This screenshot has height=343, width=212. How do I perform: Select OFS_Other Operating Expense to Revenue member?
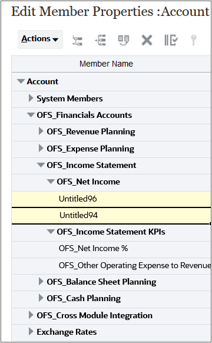[135, 265]
